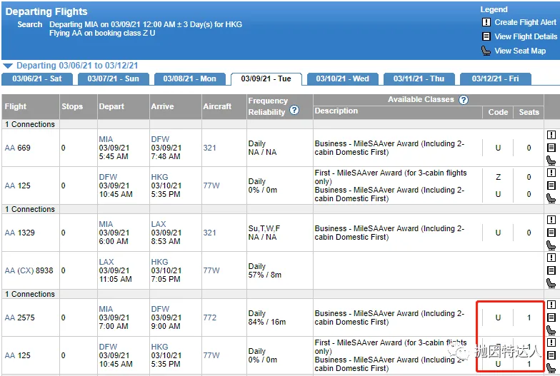Create flight alert for 10:45 AM AA 125 under AA 669
Screen dimensions: 560x376
tap(551, 173)
